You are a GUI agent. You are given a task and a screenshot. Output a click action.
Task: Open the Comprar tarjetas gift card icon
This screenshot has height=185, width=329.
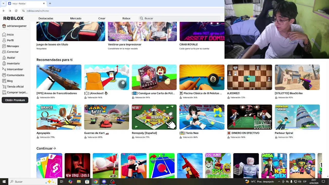(4, 92)
